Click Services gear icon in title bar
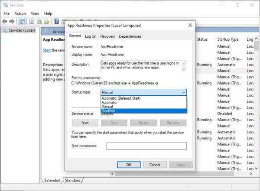Viewport: 260px width, 191px height. 5,5
